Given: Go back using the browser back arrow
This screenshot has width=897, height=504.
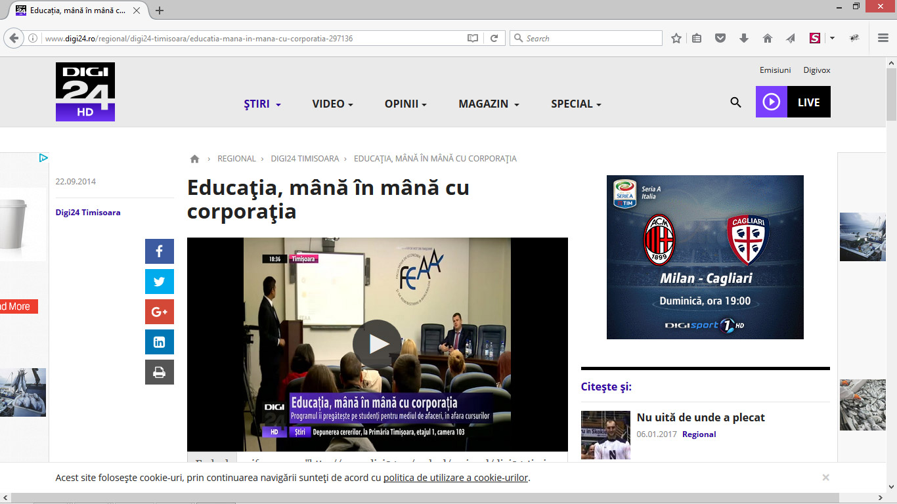Looking at the screenshot, I should [14, 38].
